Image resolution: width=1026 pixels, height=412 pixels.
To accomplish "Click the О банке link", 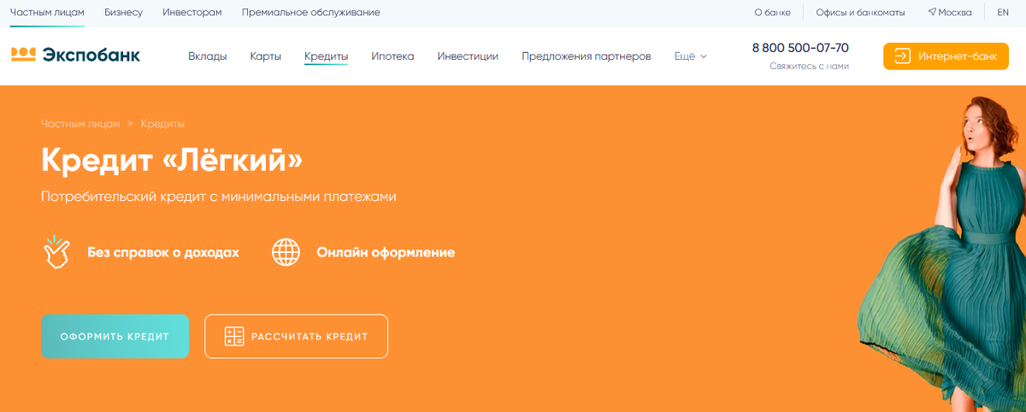I will click(x=772, y=13).
